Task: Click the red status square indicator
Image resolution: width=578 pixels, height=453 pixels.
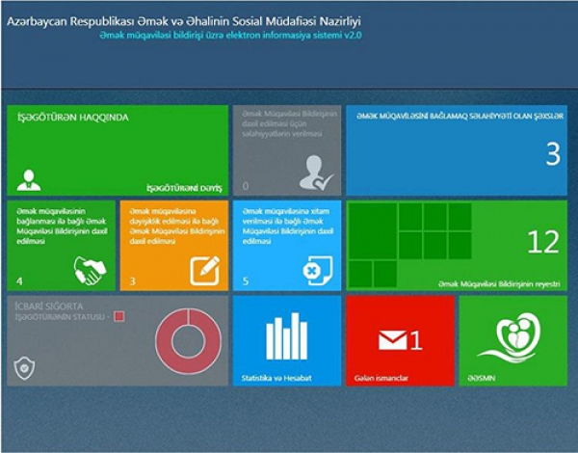Action: 118,315
